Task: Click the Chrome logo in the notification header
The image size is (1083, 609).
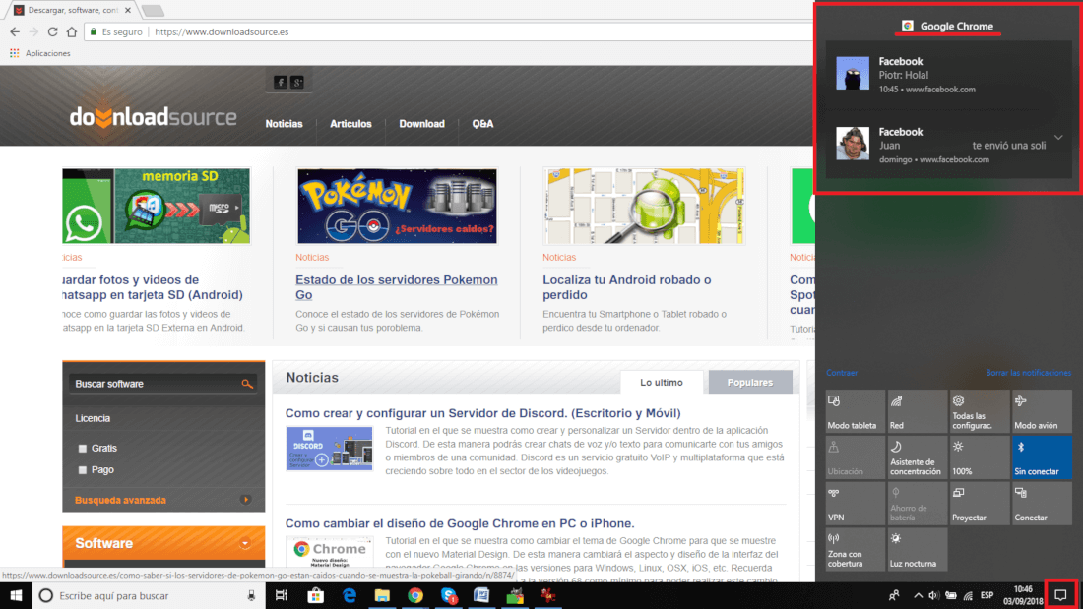Action: tap(908, 26)
